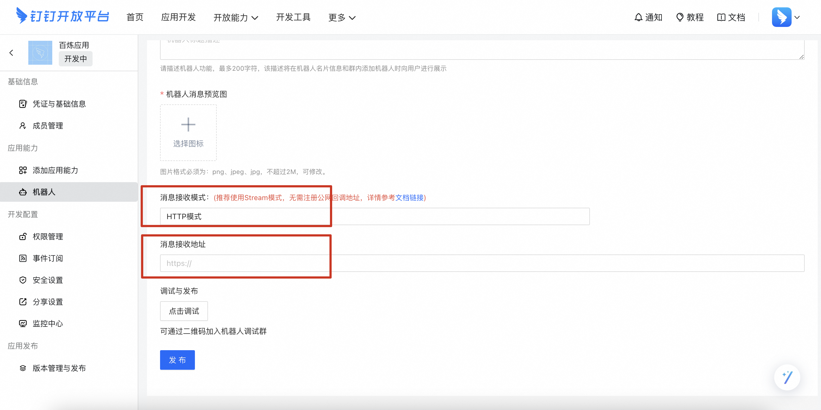Expand the 开放能力 top menu

pyautogui.click(x=235, y=17)
